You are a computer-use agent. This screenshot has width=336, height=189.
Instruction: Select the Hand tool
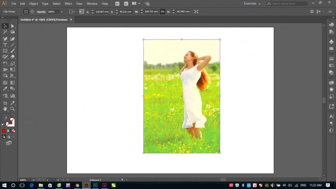pyautogui.click(x=5, y=109)
